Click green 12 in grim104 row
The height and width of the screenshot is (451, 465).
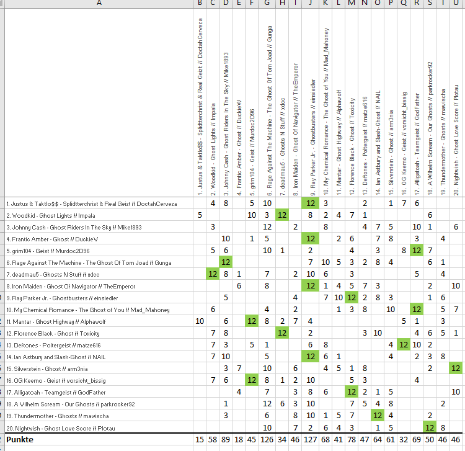pos(417,251)
